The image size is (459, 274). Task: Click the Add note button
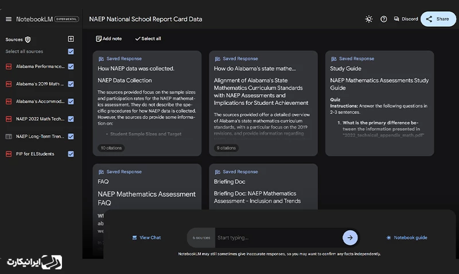tap(109, 38)
